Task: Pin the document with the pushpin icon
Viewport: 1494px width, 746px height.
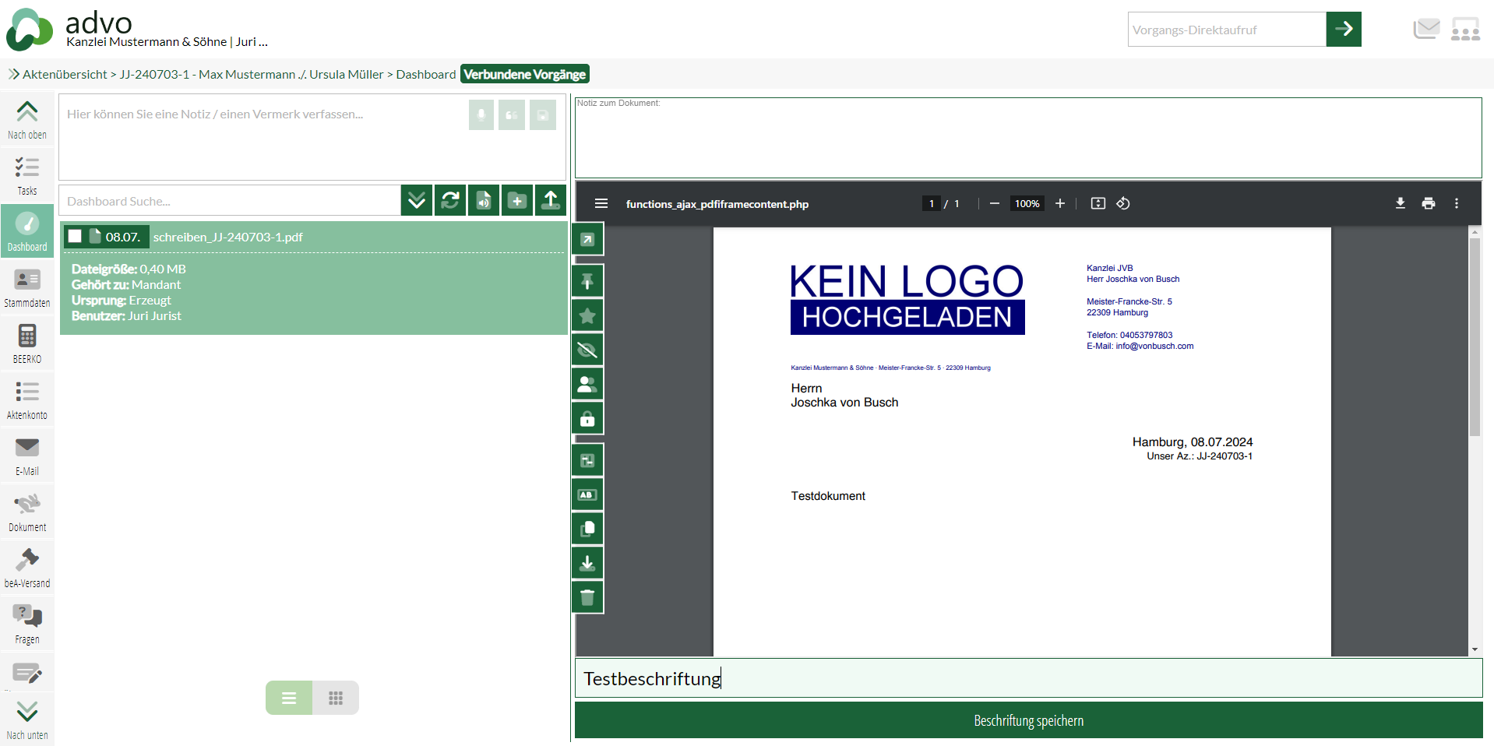Action: (587, 281)
